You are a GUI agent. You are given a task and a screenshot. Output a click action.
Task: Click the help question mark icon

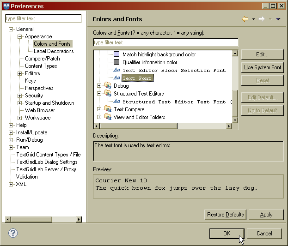pyautogui.click(x=13, y=233)
